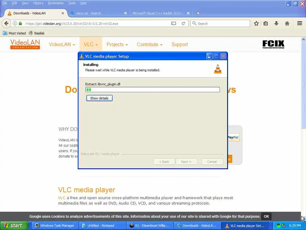Switch to 01 - Steamboat Willie taskbar item
The image size is (306, 230).
(150, 226)
